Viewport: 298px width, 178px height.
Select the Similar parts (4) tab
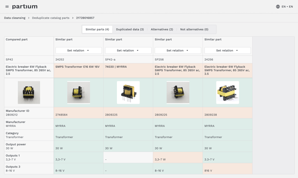coord(97,30)
